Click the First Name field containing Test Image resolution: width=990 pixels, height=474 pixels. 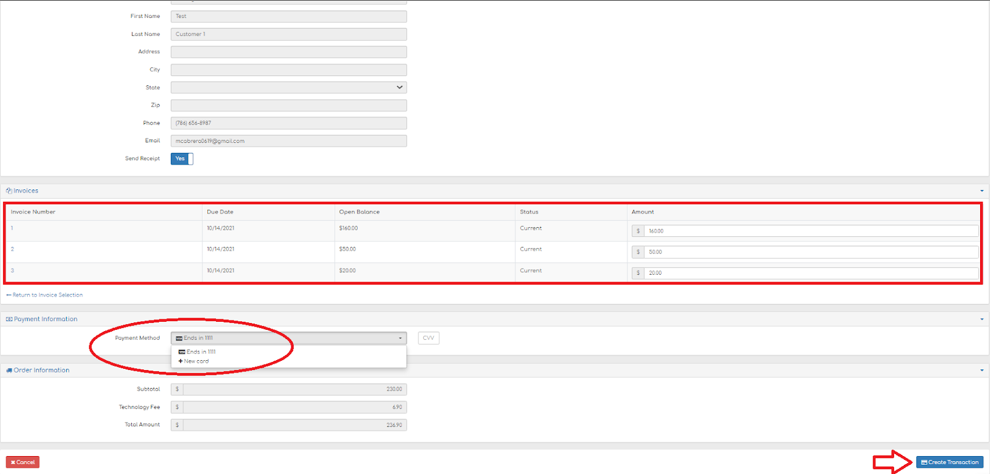[288, 16]
